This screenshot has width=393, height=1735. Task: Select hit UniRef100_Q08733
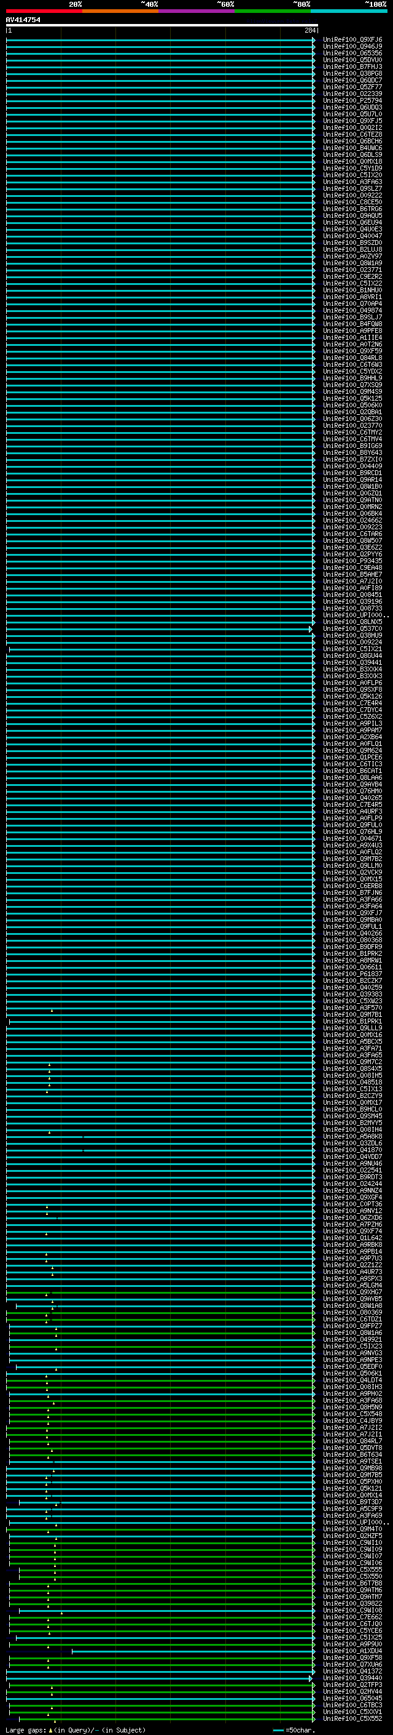click(352, 608)
